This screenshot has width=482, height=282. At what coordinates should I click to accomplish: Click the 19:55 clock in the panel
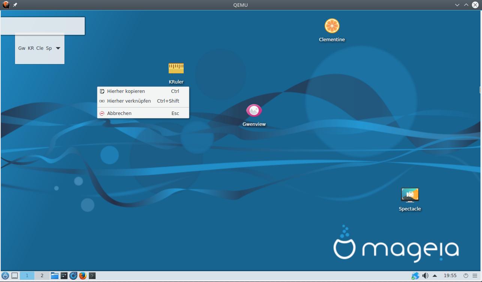450,276
